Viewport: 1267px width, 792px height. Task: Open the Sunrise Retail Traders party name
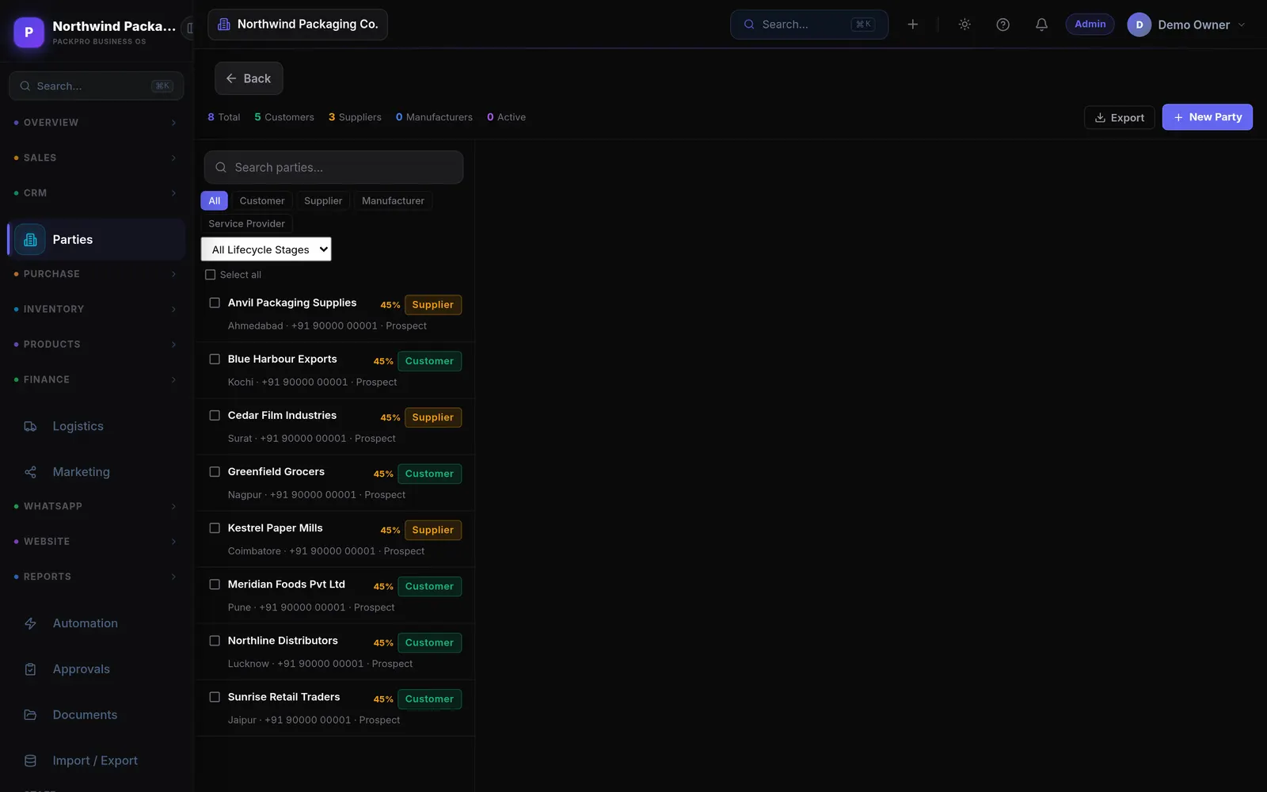pos(283,697)
